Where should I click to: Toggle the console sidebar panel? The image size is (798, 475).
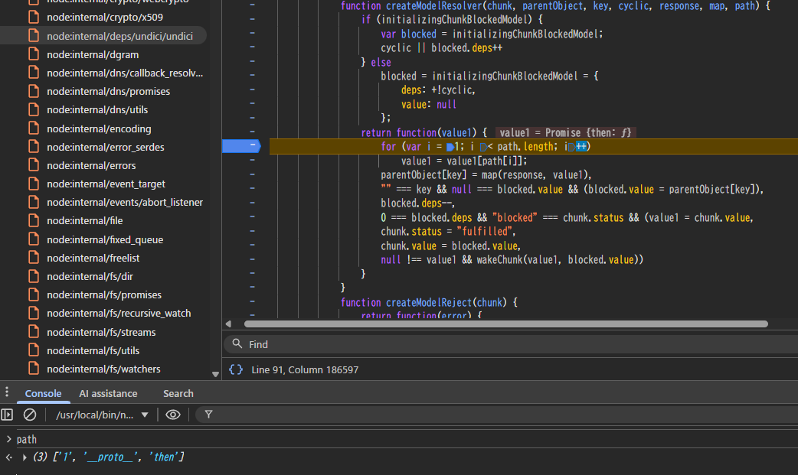coord(7,415)
